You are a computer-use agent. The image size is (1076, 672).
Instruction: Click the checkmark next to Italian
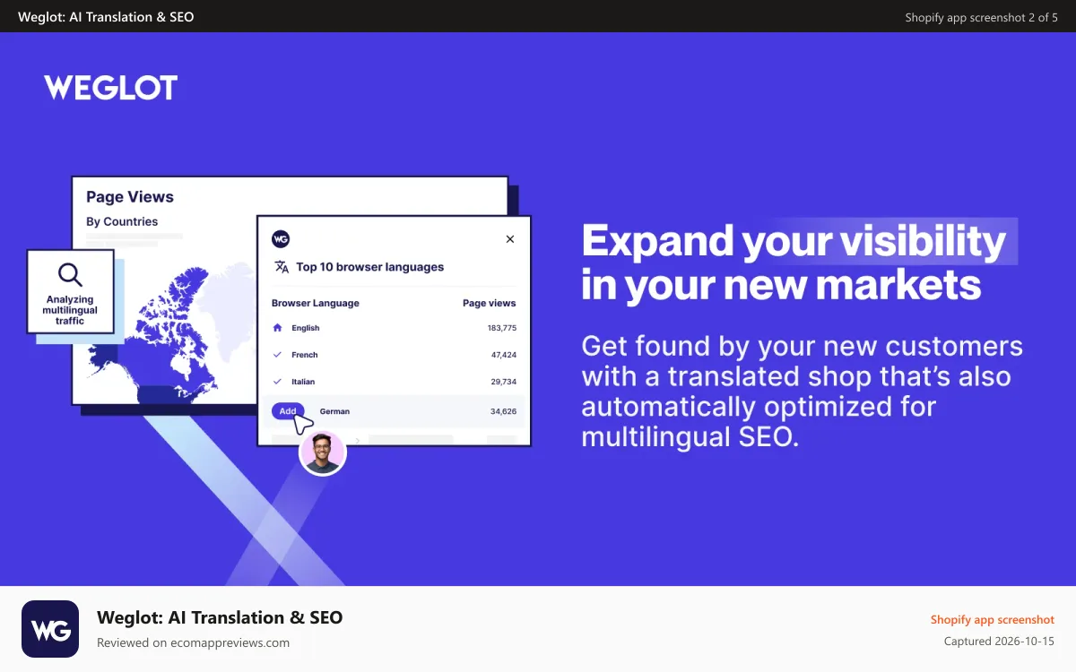point(277,382)
